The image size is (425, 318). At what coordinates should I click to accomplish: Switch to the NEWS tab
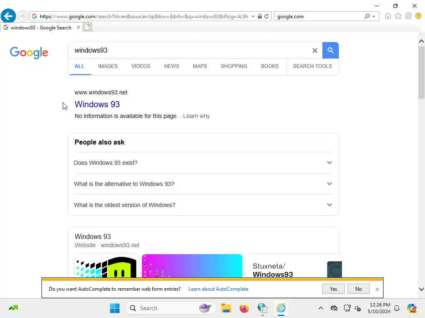(x=171, y=66)
